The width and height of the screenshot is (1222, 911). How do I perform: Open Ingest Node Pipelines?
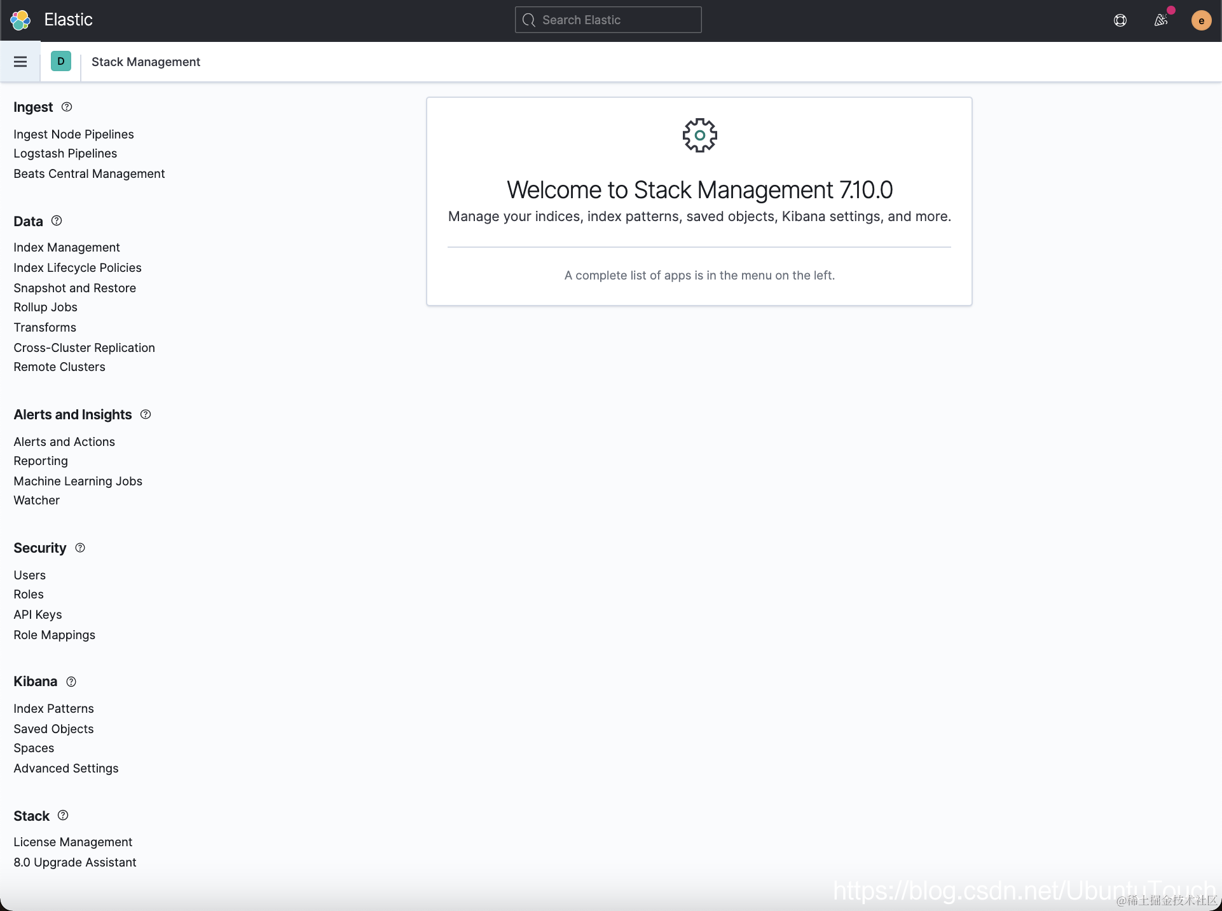(74, 134)
